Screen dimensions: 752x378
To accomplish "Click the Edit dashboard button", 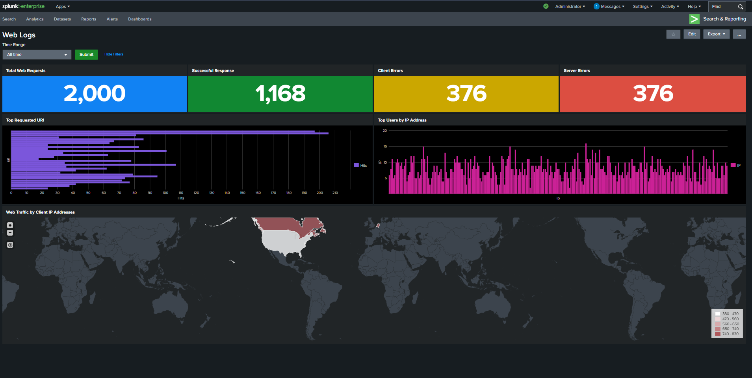I will tap(692, 34).
